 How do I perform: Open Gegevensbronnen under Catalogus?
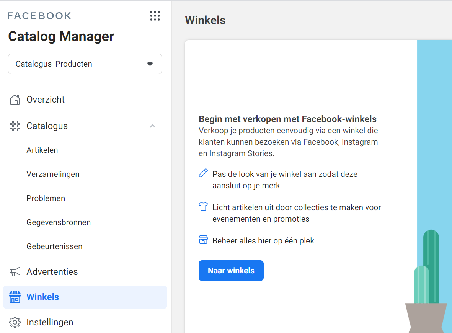[x=59, y=222]
